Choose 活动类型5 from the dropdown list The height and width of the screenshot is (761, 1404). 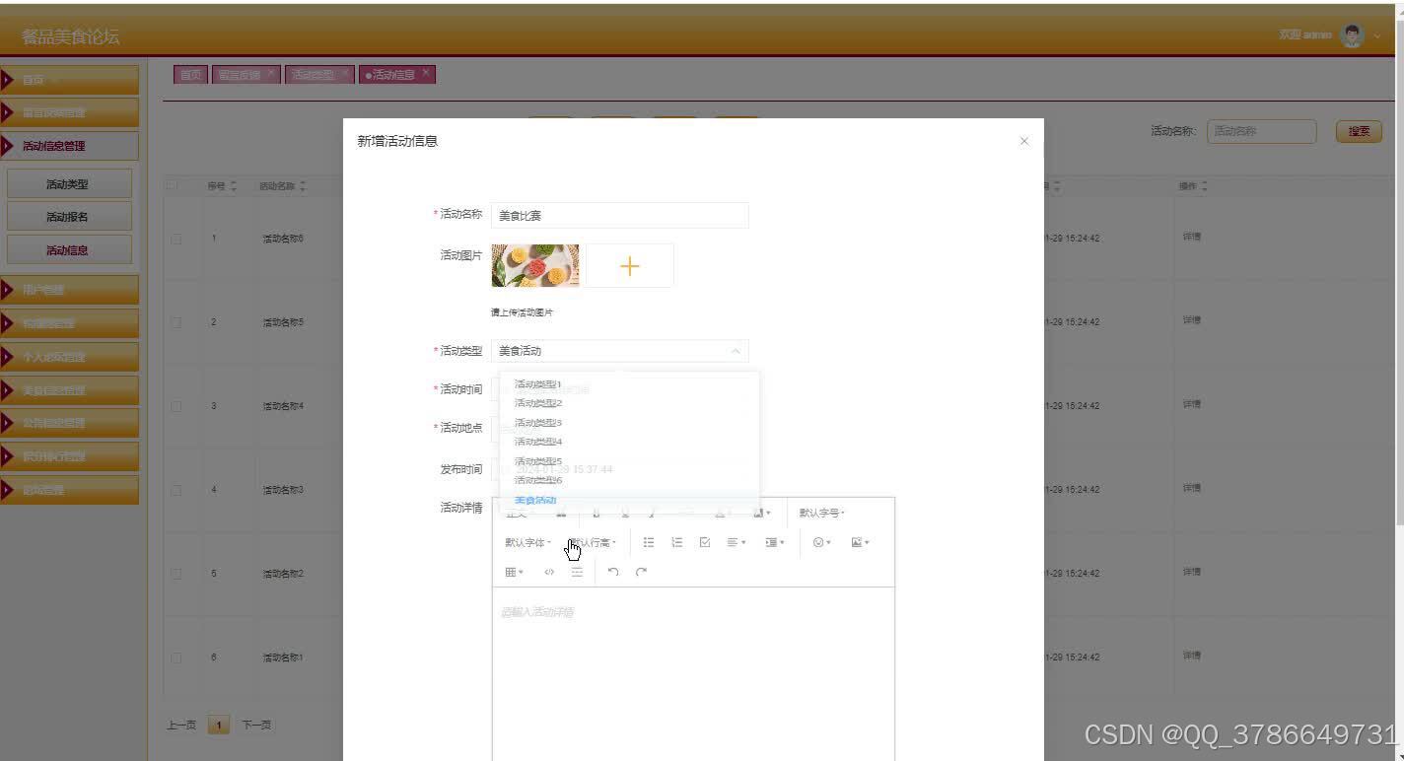[x=629, y=461]
